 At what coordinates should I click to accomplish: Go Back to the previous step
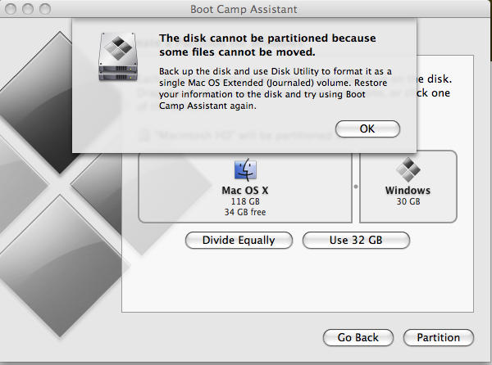[358, 337]
